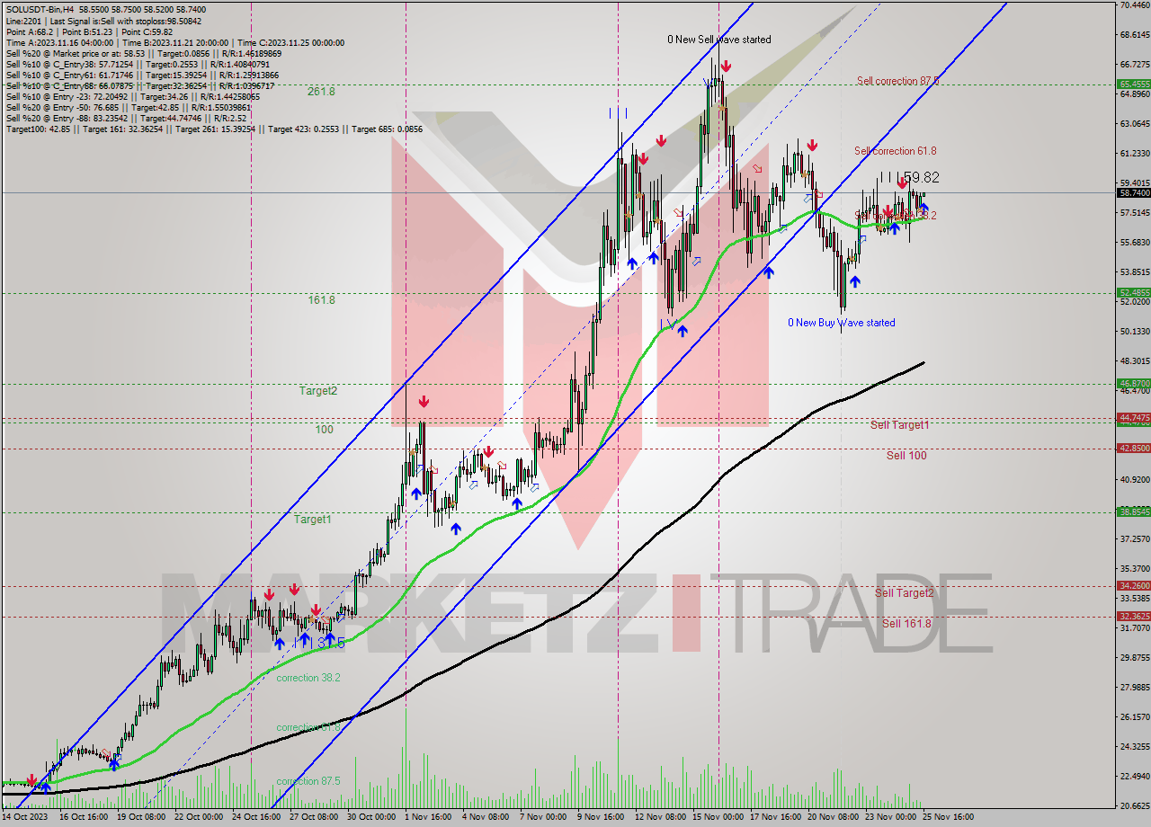Image resolution: width=1151 pixels, height=827 pixels.
Task: Click '0 New Buy Wave started' label
Action: click(x=842, y=323)
